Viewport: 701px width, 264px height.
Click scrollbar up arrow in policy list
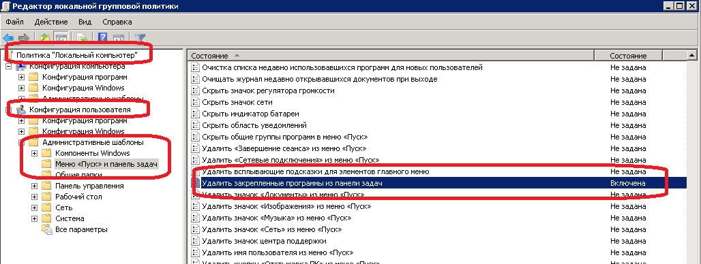(691, 55)
